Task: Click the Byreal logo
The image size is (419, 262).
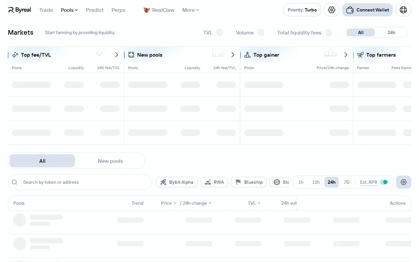Action: pos(19,10)
